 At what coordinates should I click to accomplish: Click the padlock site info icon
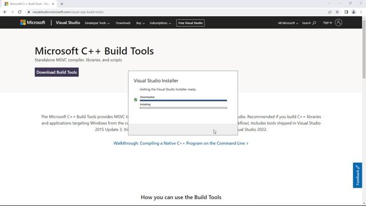[x=29, y=12]
